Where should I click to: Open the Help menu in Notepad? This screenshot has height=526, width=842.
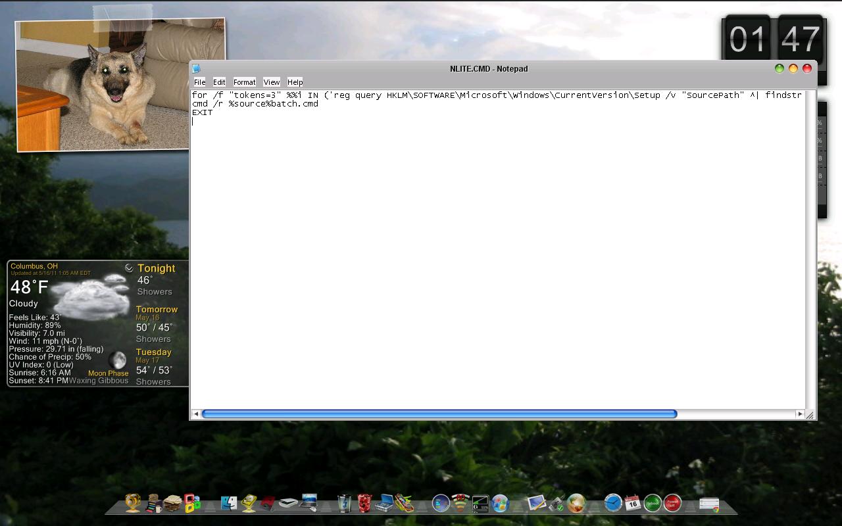tap(295, 82)
